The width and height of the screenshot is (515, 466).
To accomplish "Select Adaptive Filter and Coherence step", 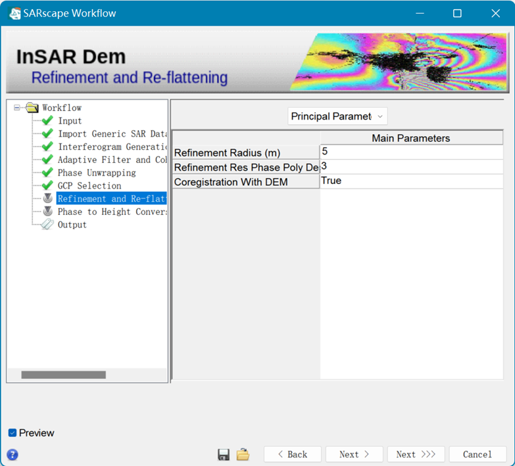I will pyautogui.click(x=112, y=160).
